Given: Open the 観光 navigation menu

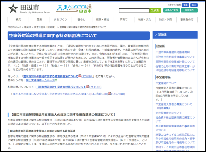Looking at the screenshot, I should click(18, 20).
